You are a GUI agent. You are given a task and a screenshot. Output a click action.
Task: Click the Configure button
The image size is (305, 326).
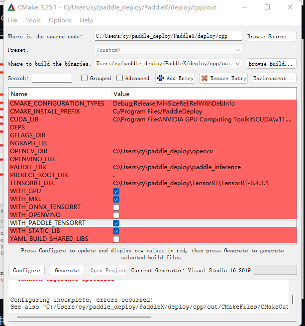(26, 270)
